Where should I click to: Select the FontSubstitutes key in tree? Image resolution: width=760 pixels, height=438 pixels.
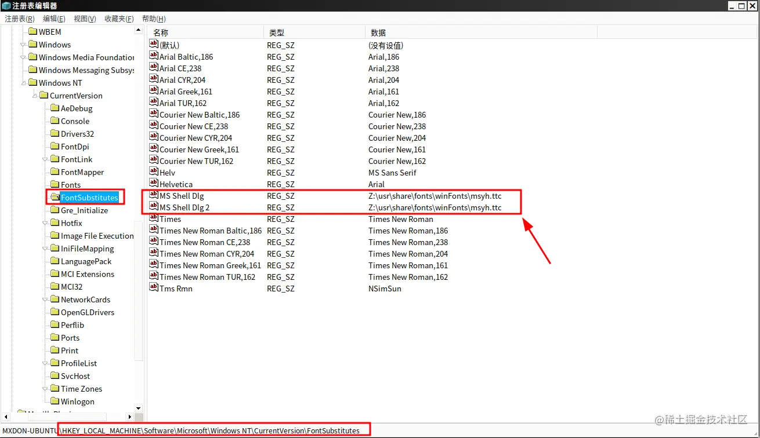(x=89, y=198)
